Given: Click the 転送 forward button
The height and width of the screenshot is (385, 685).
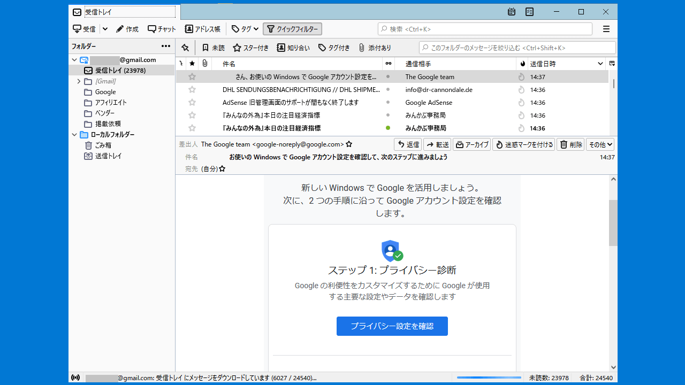Looking at the screenshot, I should (x=437, y=144).
